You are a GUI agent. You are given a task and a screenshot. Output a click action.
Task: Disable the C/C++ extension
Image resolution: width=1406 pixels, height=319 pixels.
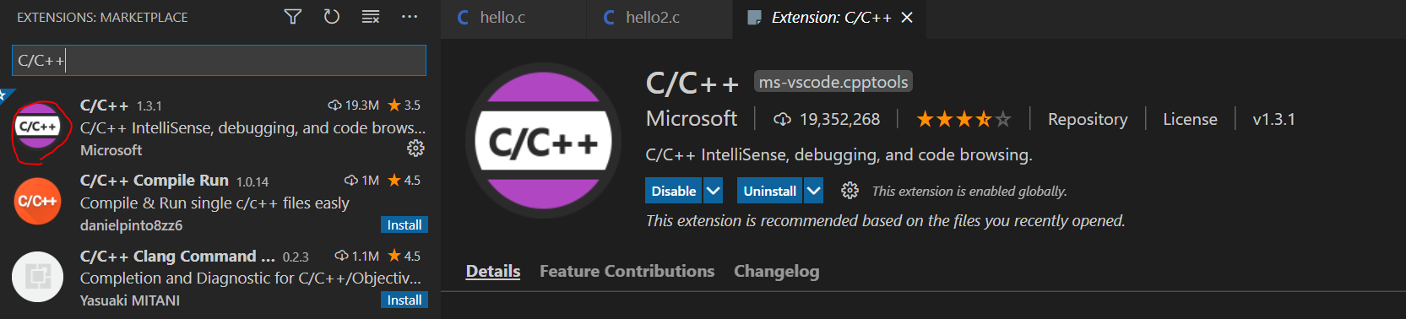pos(673,191)
